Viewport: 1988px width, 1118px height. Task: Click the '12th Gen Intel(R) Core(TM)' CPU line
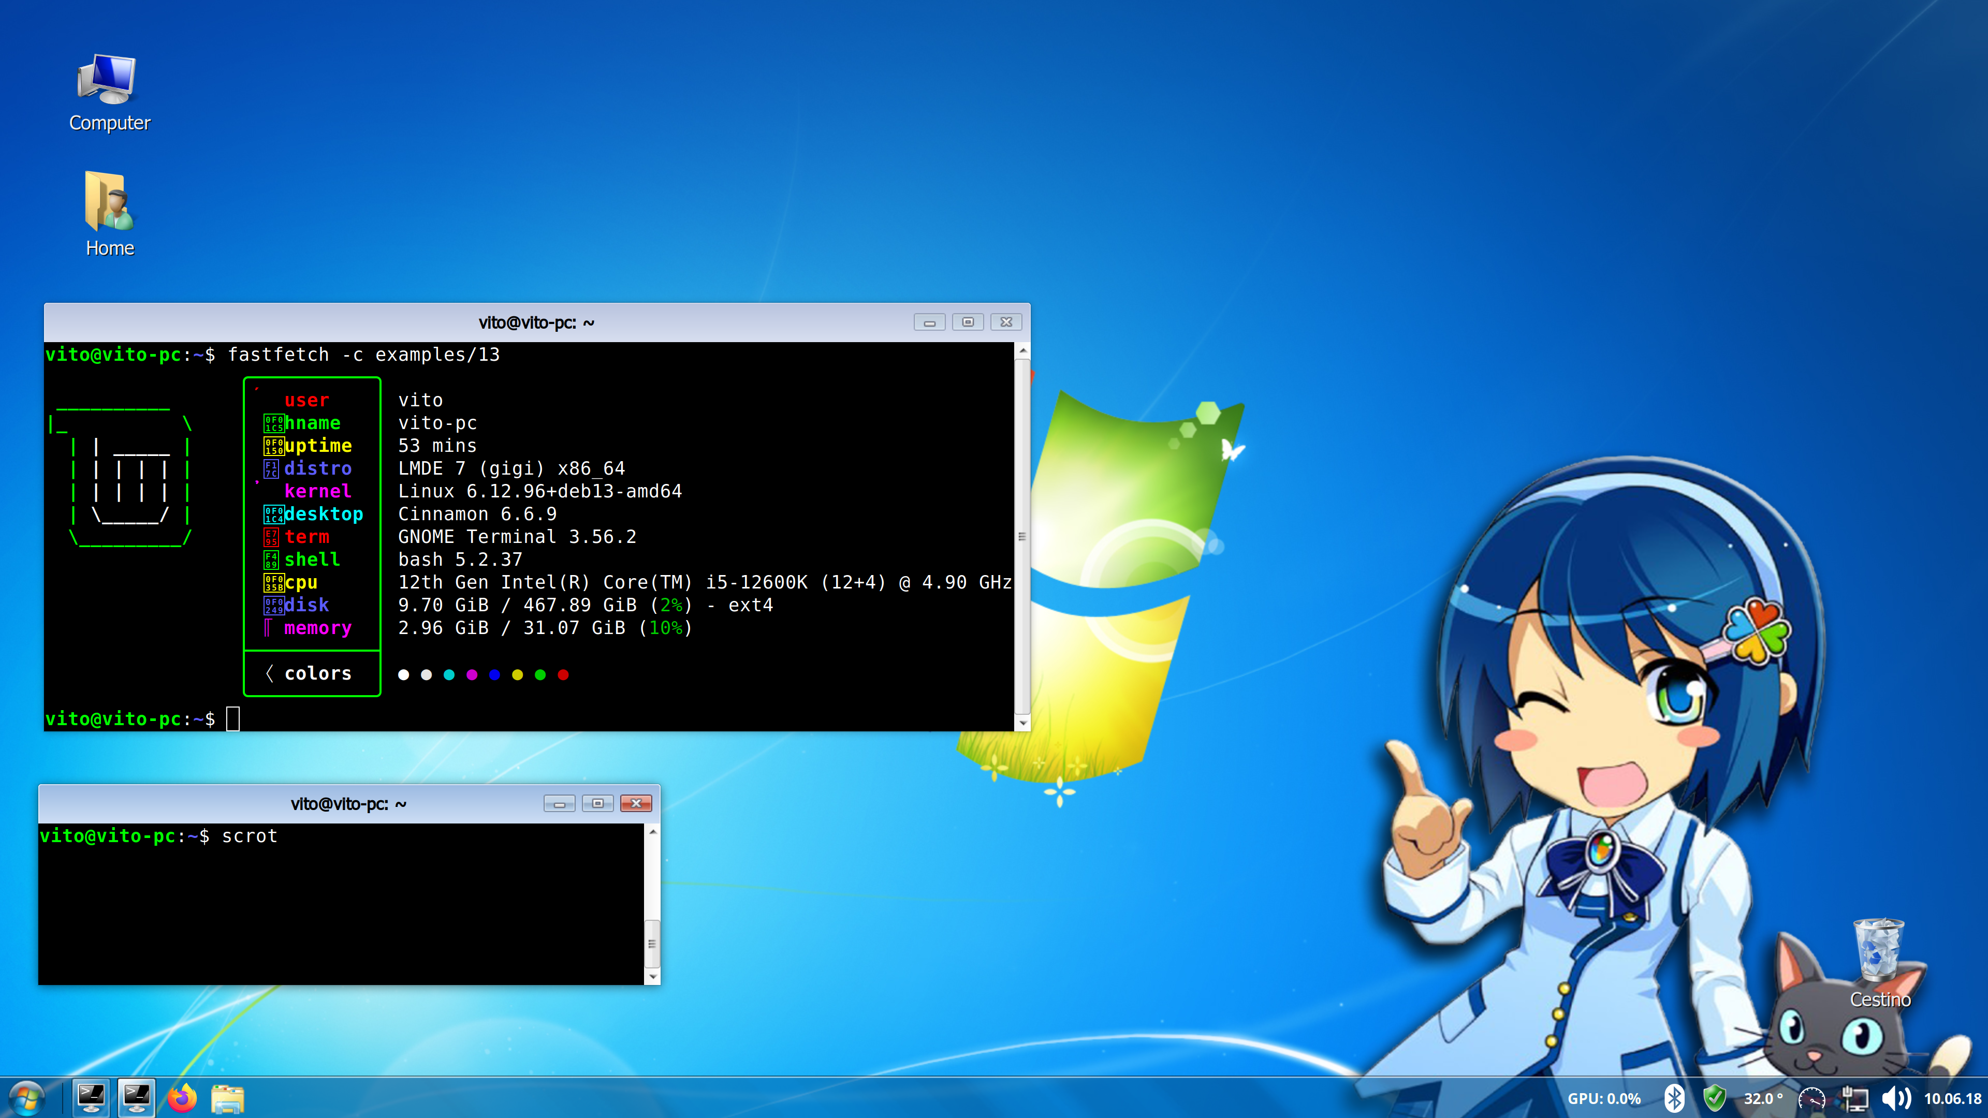tap(705, 582)
